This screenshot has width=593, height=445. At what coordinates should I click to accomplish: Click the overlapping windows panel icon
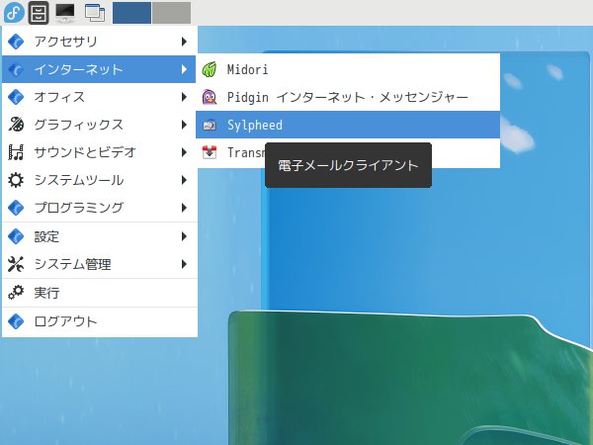pyautogui.click(x=95, y=13)
